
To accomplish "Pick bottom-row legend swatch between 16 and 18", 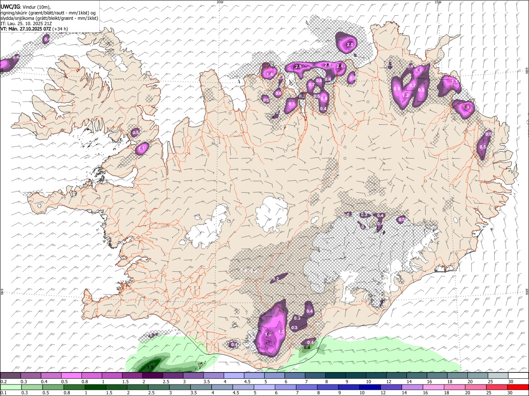I will tap(433, 387).
